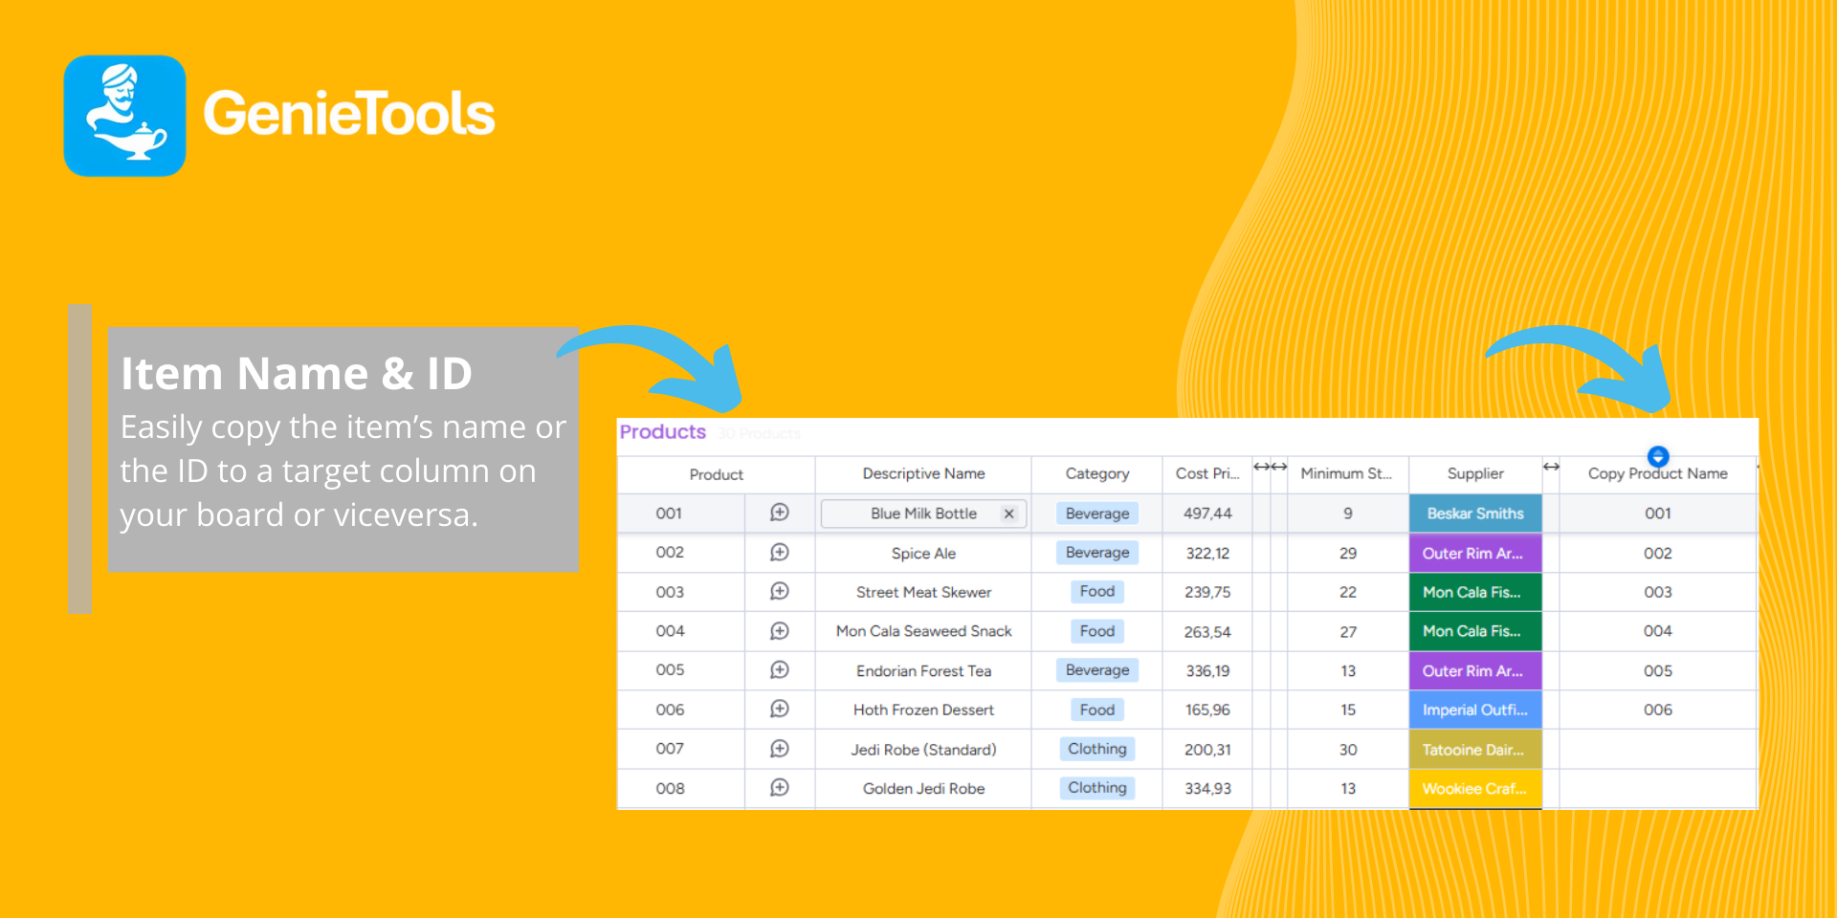Open Imperial Outfi... supplier dropdown cell
The image size is (1837, 918).
coord(1474,710)
